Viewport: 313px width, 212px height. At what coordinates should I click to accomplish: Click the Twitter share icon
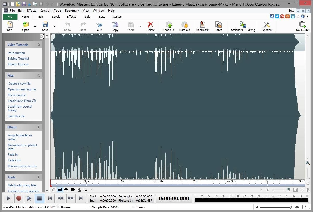(x=277, y=16)
